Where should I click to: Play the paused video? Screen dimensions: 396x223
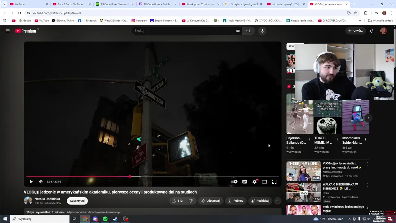[x=31, y=182]
